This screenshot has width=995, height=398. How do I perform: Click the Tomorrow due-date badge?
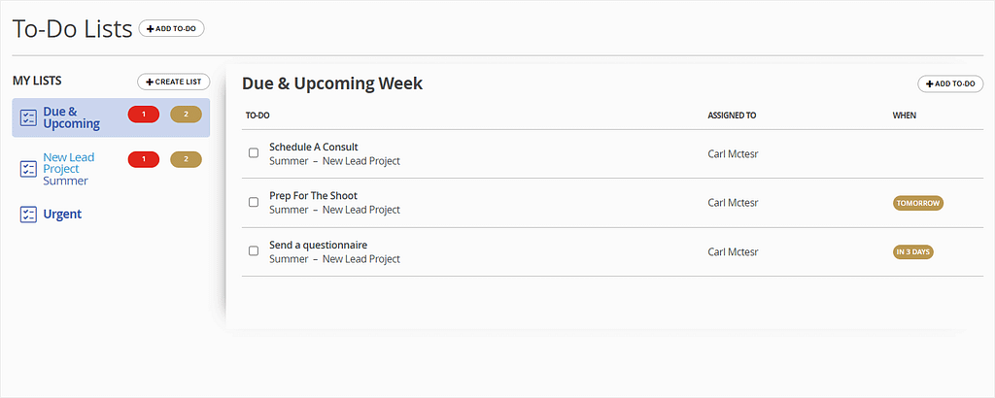pos(917,203)
